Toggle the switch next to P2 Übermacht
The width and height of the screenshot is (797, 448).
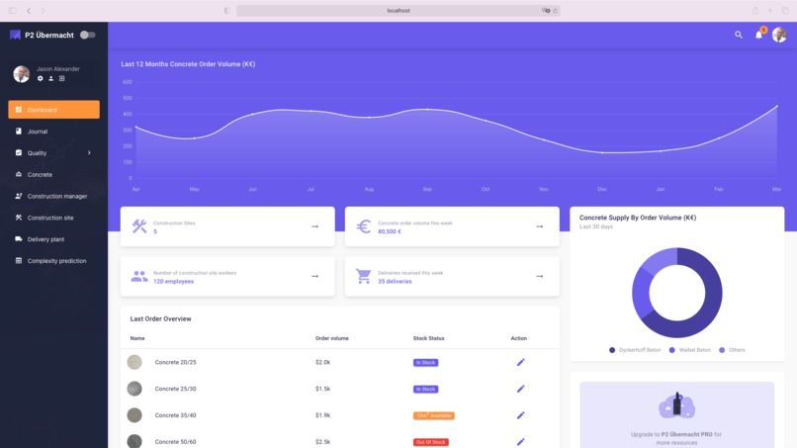point(87,35)
